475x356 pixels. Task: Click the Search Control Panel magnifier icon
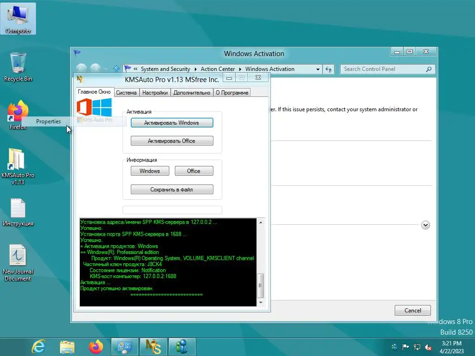point(429,70)
